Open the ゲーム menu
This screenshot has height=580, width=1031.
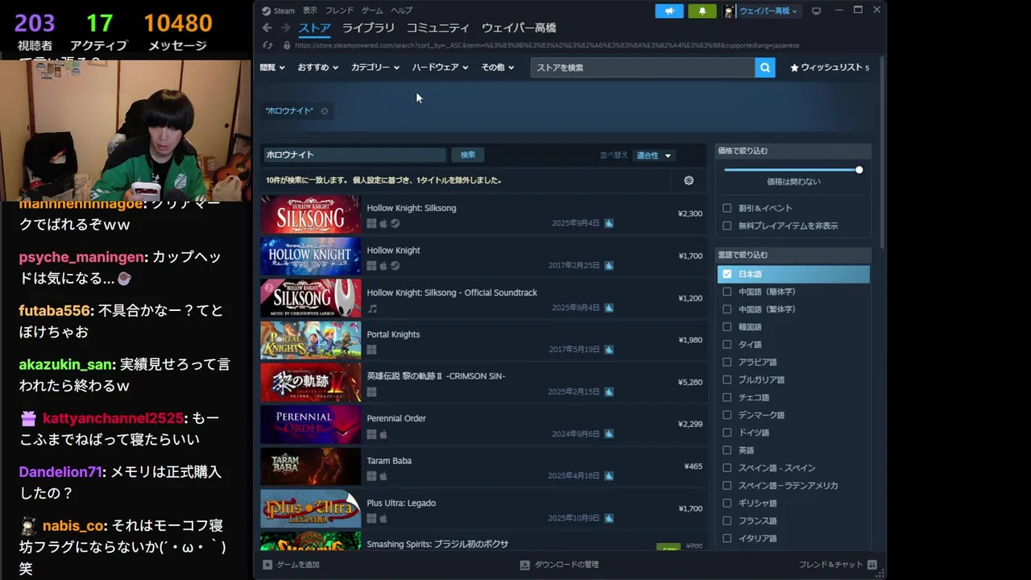click(372, 10)
